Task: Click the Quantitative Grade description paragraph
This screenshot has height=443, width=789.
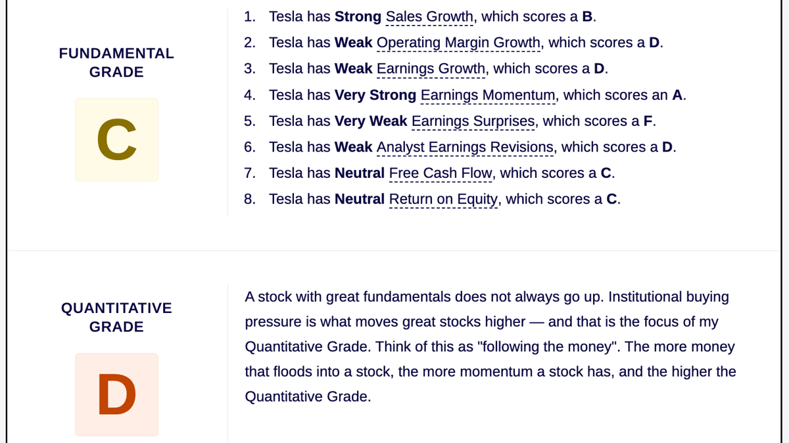Action: click(x=490, y=347)
